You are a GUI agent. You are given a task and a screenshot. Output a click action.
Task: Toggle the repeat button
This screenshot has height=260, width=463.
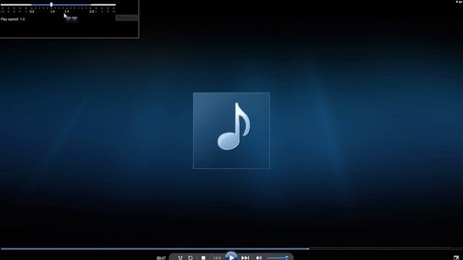pos(190,258)
